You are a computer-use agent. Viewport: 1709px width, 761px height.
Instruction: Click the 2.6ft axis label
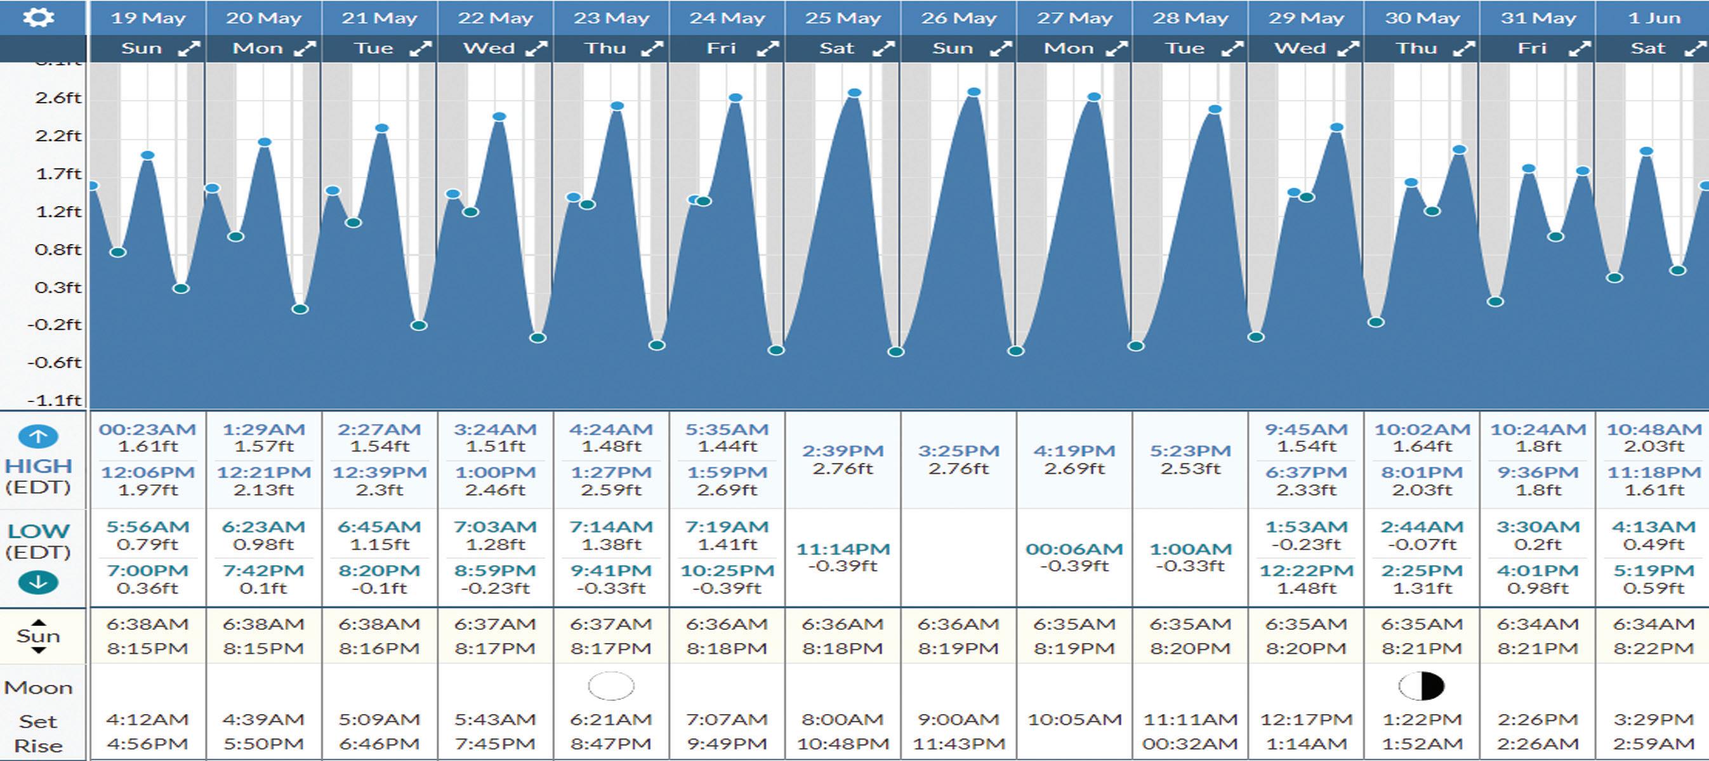pos(58,98)
